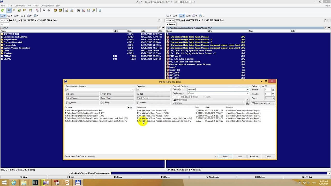This screenshot has width=331, height=186.
Task: Open the Net menu
Action: click(x=29, y=6)
